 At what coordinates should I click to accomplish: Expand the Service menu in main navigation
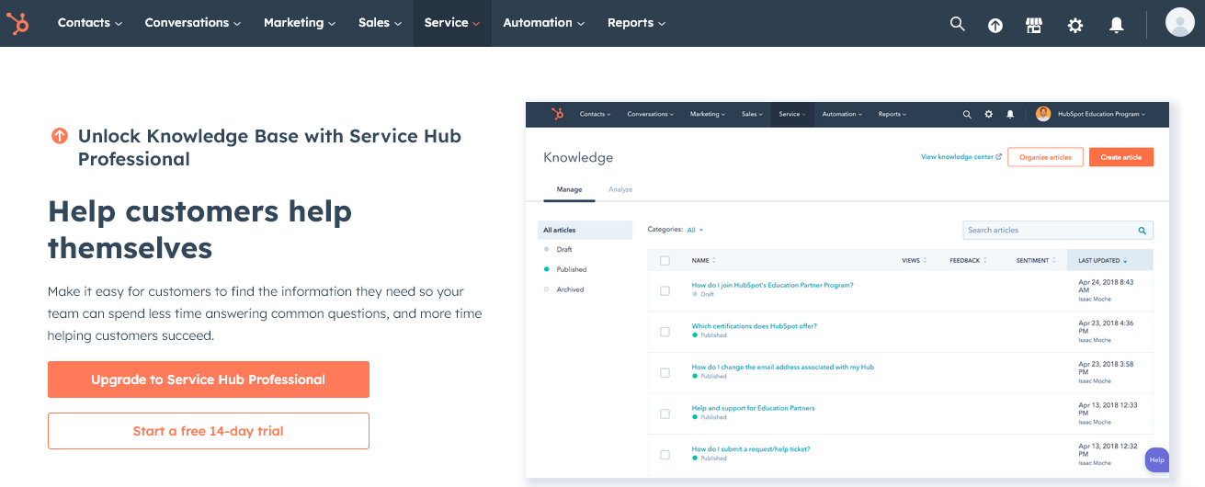(452, 23)
